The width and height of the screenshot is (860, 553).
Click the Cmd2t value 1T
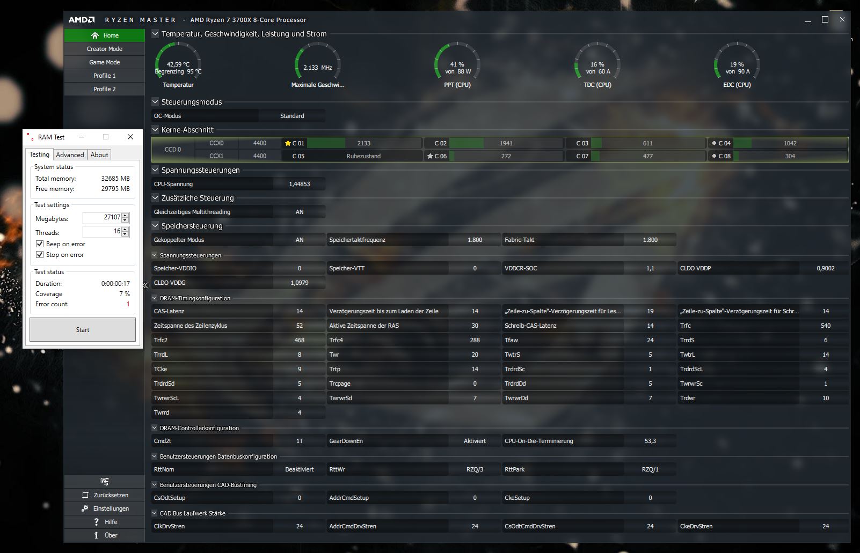click(x=300, y=441)
